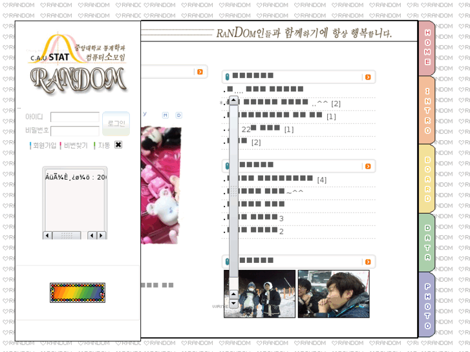Open the pink toys photo

161,185
